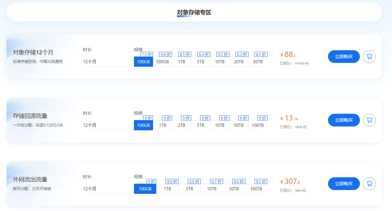Pick 10TB spec for 存储回源流量
The height and width of the screenshot is (211, 392).
tap(220, 125)
